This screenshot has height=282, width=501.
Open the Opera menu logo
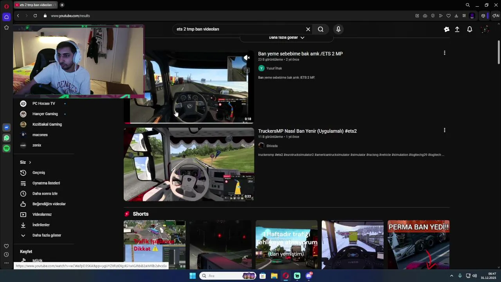(x=6, y=6)
